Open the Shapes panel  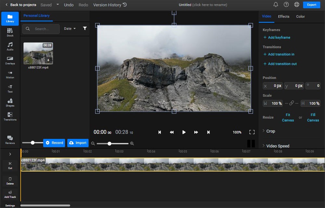(x=10, y=102)
